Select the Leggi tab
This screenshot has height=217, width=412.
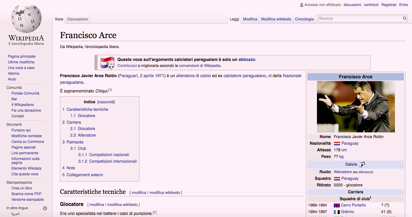point(234,19)
